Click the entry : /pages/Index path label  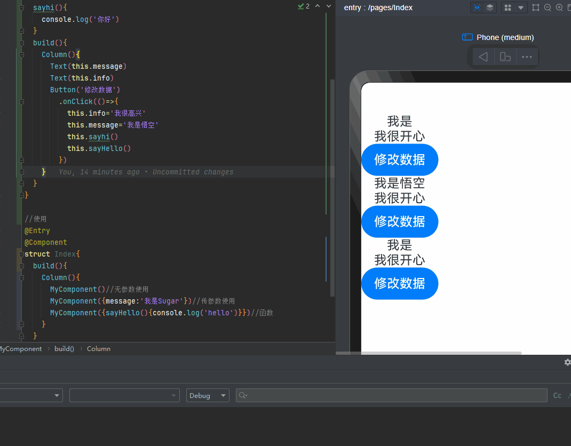click(x=378, y=7)
